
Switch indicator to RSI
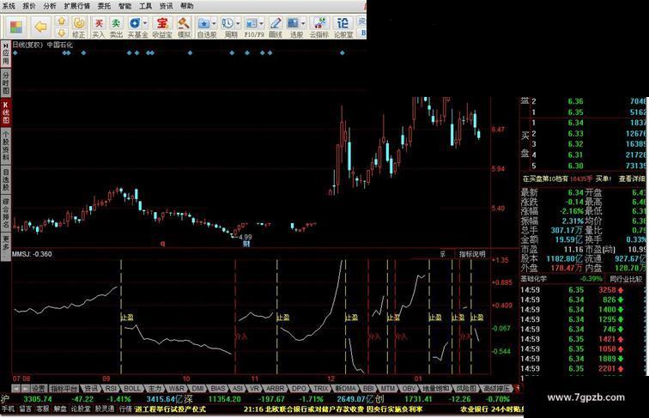pyautogui.click(x=111, y=388)
